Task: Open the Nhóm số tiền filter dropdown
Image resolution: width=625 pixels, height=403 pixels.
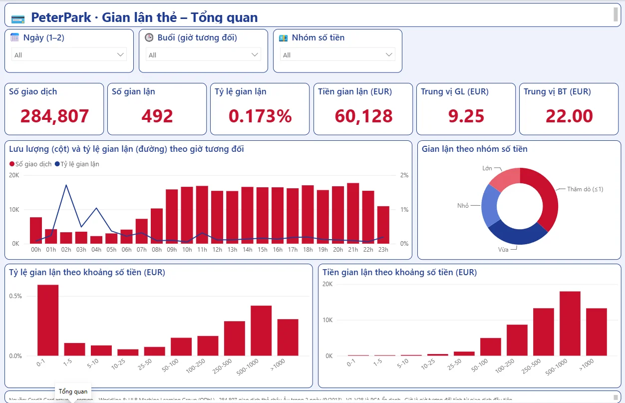Action: click(337, 54)
